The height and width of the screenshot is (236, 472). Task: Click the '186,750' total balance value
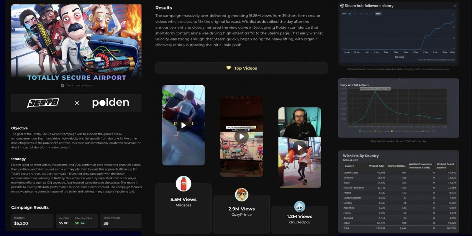click(451, 228)
